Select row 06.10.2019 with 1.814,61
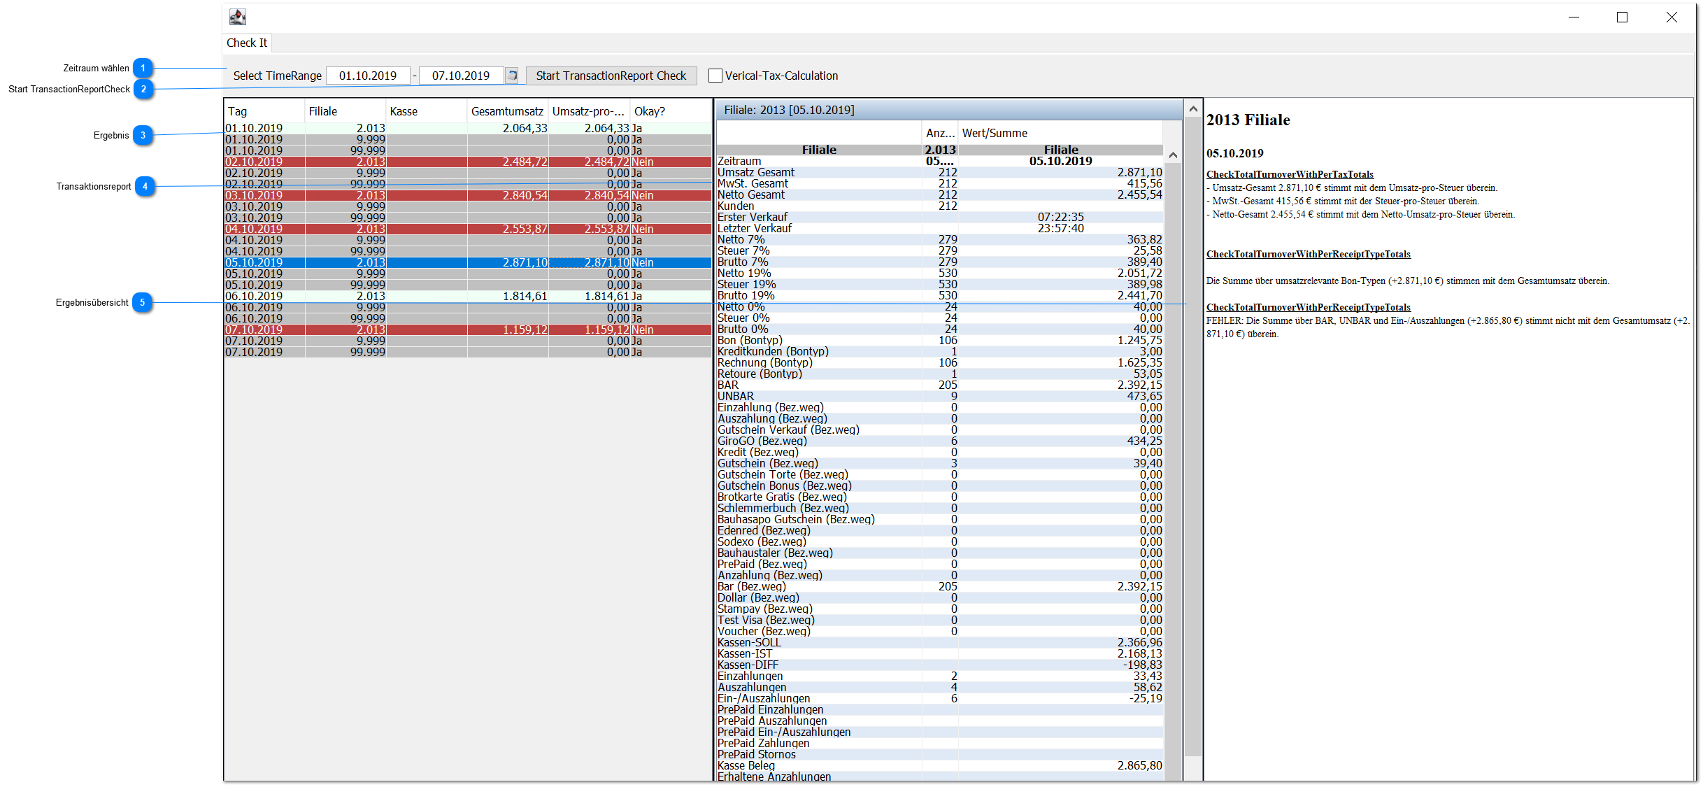1703x787 pixels. [x=468, y=296]
